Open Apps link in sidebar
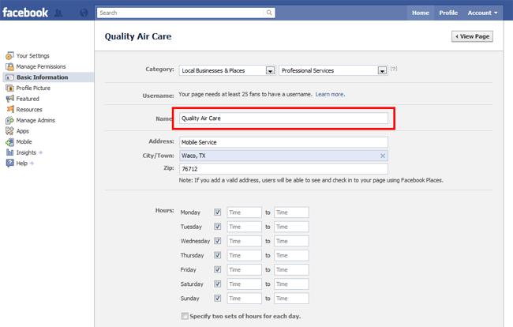513x327 pixels. click(23, 131)
